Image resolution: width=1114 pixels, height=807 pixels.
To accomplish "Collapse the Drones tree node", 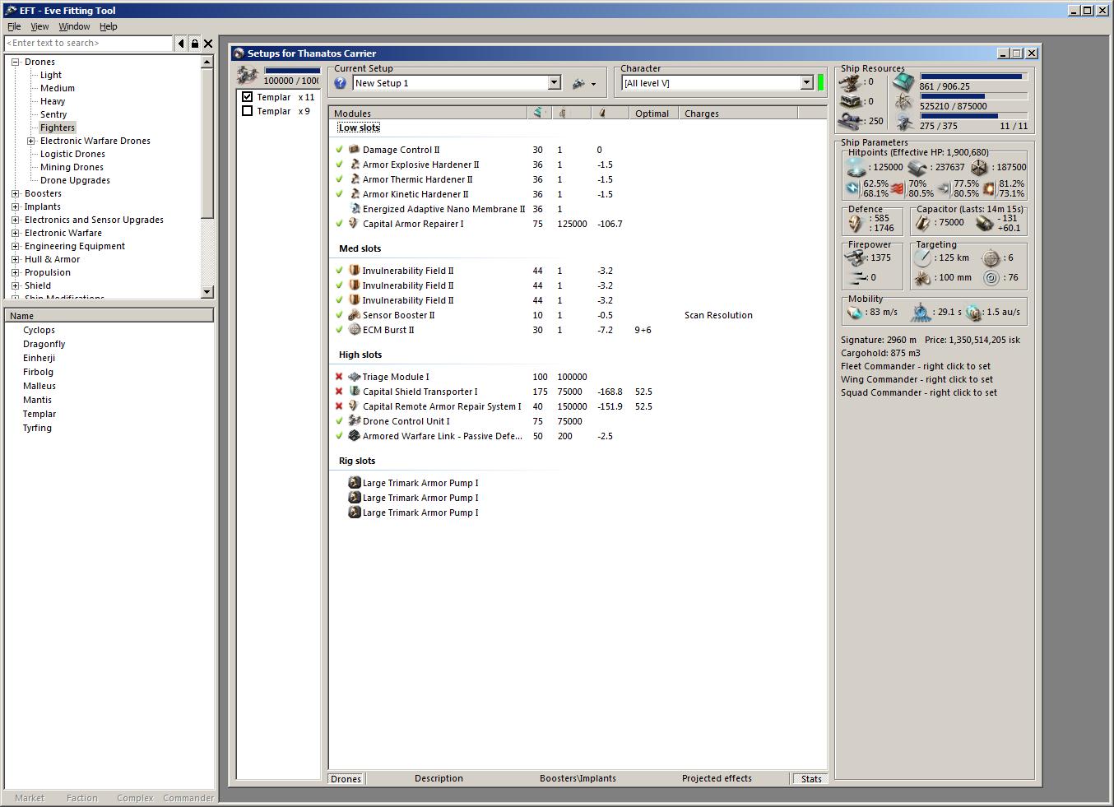I will (16, 62).
